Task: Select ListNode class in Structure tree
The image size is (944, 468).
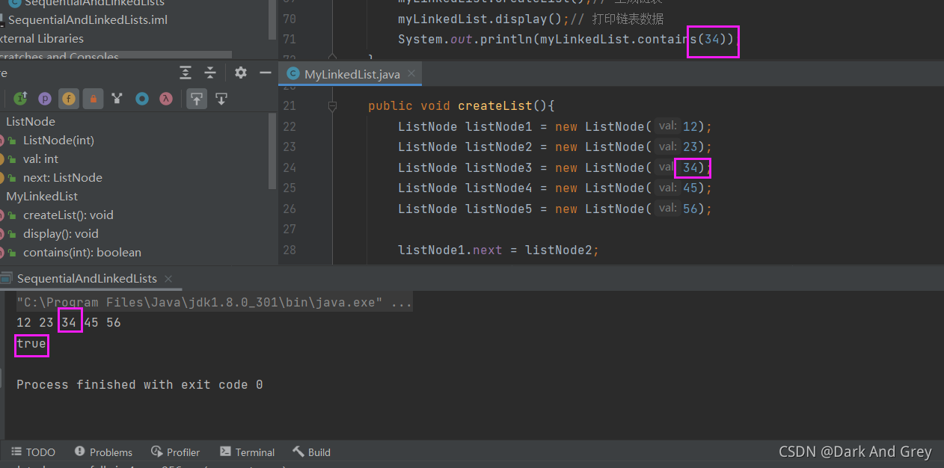Action: (31, 121)
